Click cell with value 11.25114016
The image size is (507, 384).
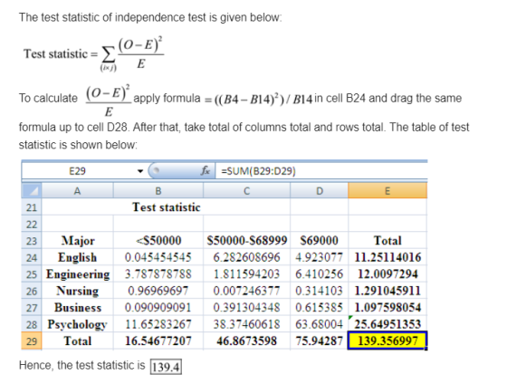[x=387, y=257]
